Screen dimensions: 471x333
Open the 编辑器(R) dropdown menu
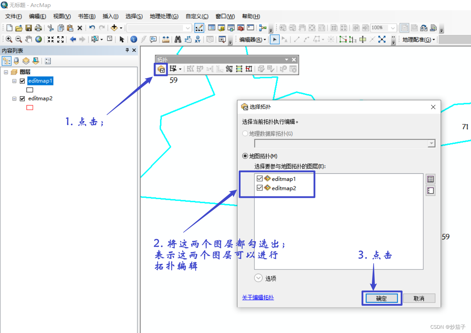[x=253, y=40]
